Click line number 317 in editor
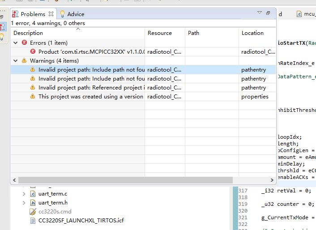 (x=243, y=191)
